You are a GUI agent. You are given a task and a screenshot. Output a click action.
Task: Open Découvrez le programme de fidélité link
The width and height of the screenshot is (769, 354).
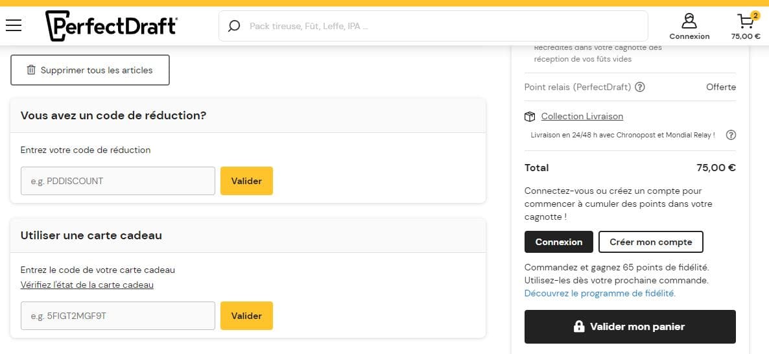tap(599, 294)
